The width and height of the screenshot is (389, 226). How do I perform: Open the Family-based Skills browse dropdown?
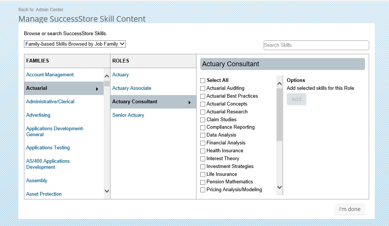point(75,44)
